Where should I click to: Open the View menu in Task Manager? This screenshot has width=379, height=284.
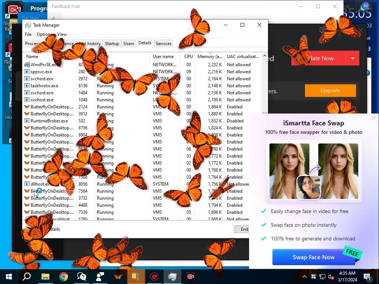click(62, 34)
